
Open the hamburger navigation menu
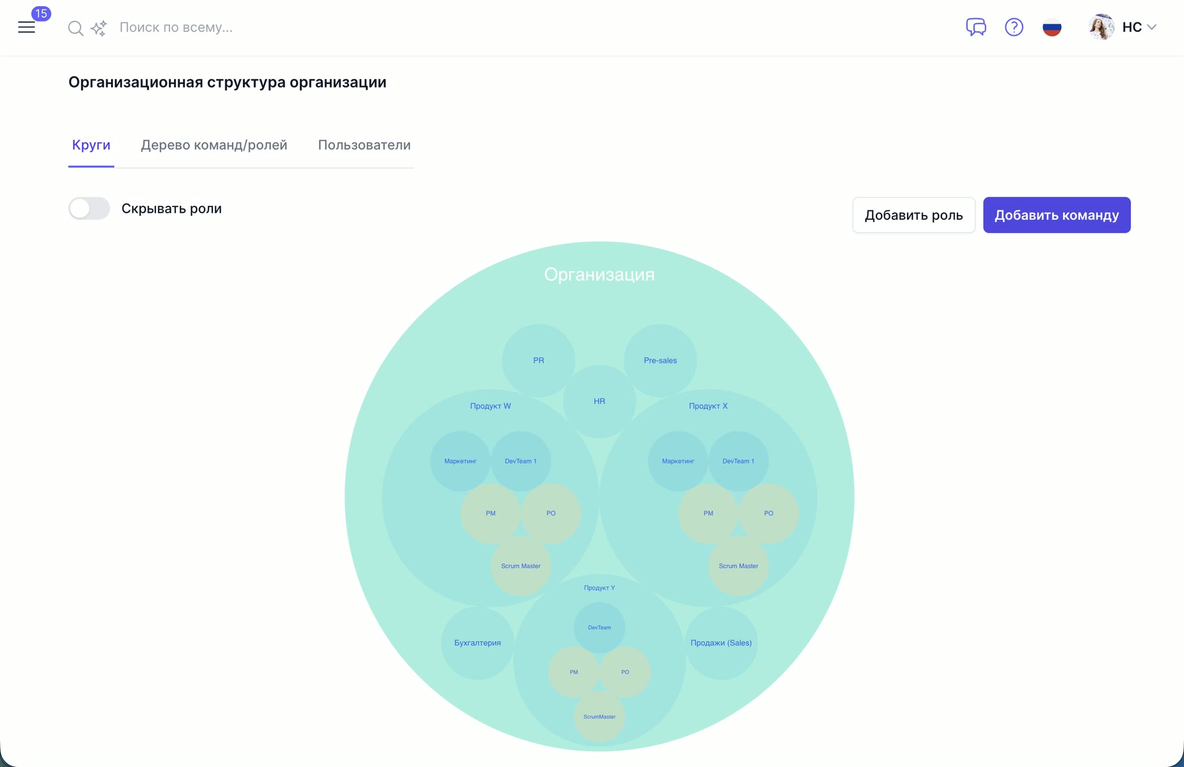coord(27,27)
